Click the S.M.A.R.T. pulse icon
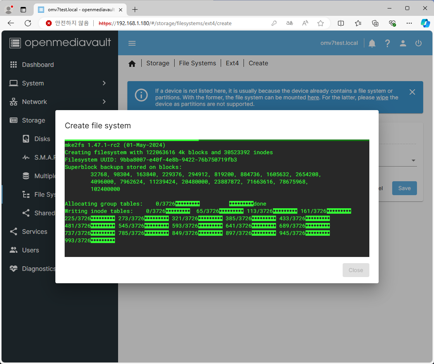 point(26,157)
